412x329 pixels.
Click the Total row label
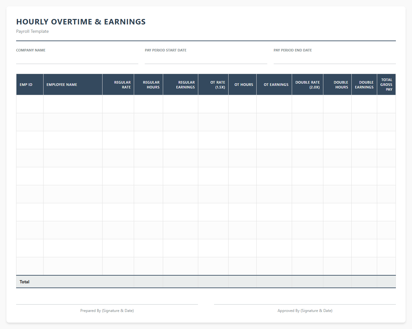point(25,282)
